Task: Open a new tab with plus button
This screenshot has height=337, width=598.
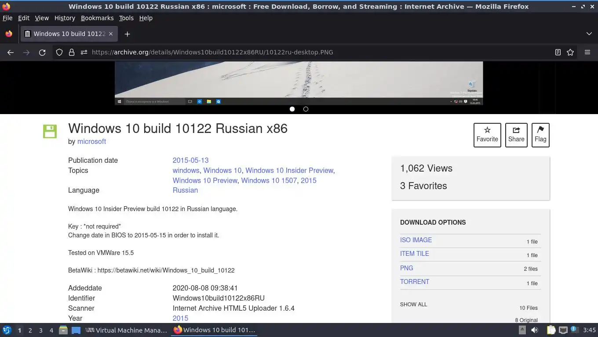Action: [x=127, y=34]
